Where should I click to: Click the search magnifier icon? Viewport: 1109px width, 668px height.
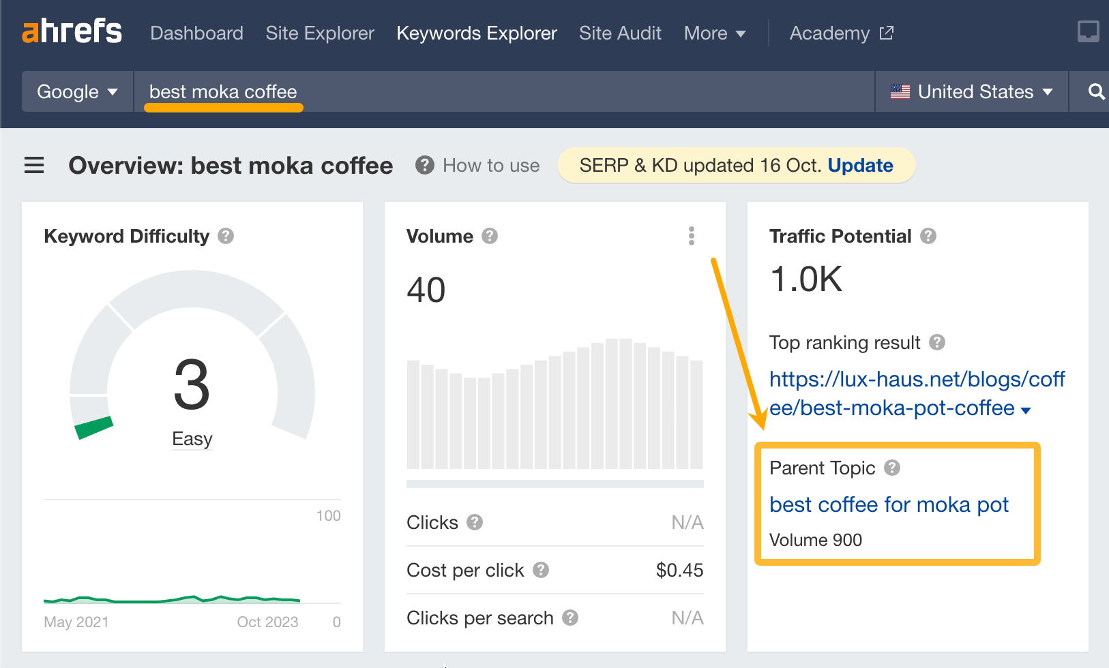click(x=1096, y=92)
